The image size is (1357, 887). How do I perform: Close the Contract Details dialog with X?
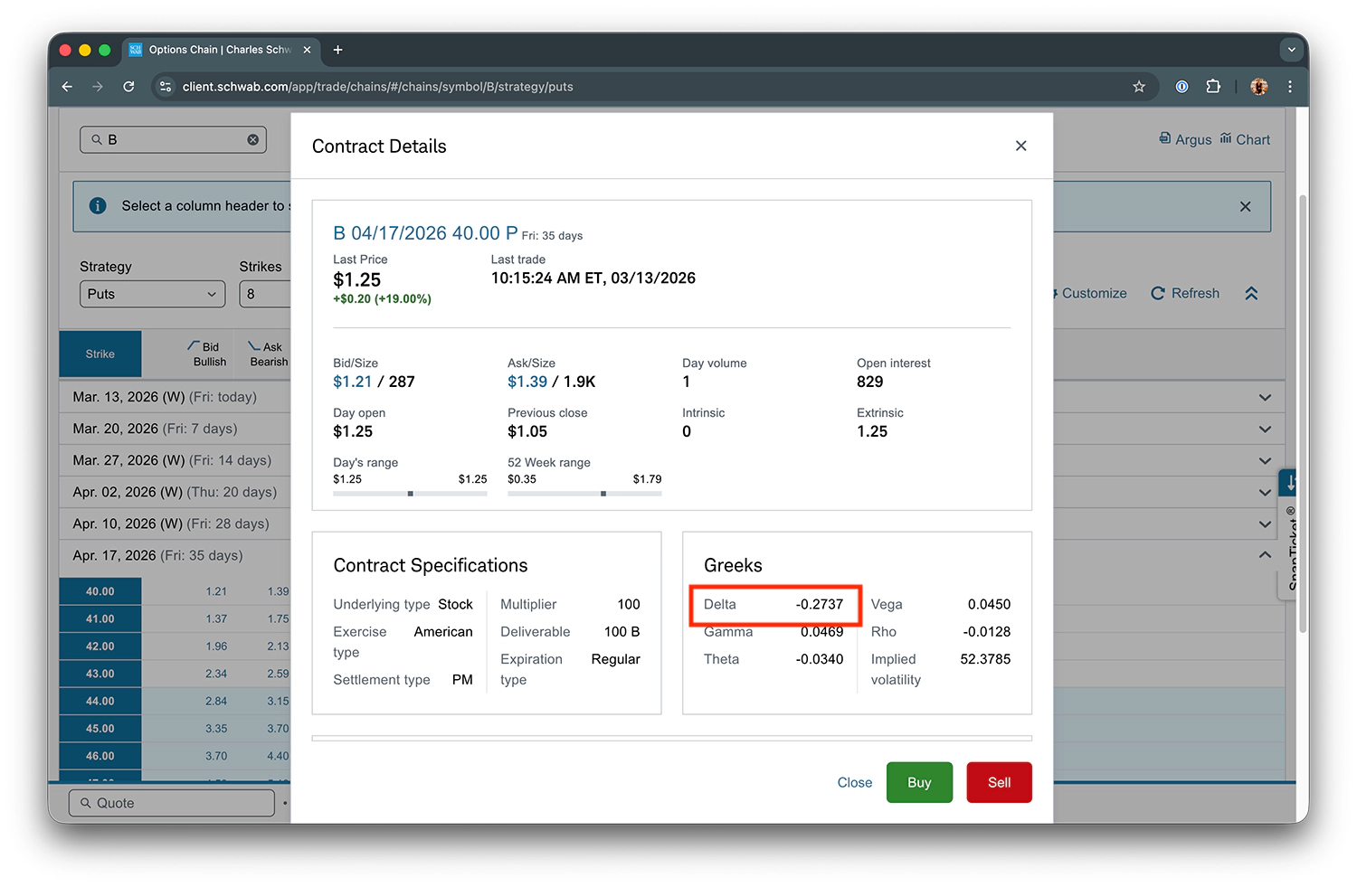tap(1020, 146)
